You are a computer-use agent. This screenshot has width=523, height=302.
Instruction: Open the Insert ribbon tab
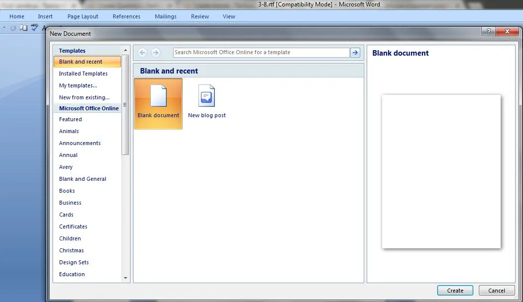45,16
